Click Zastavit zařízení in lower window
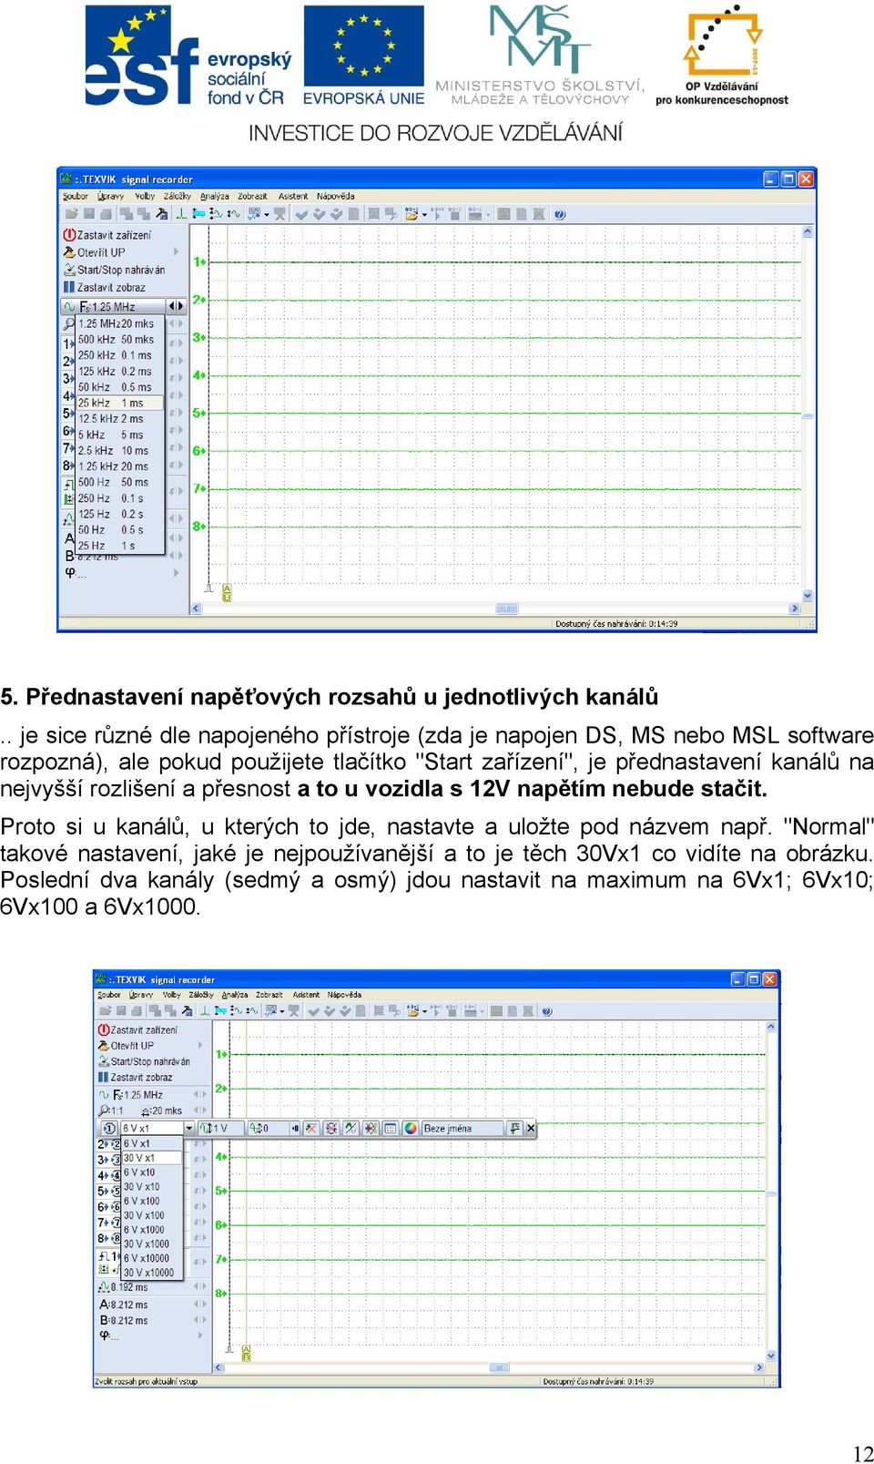Screen dimensions: 874x1464 [144, 1029]
